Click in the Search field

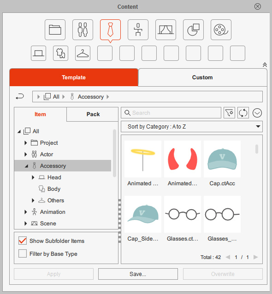(x=171, y=113)
